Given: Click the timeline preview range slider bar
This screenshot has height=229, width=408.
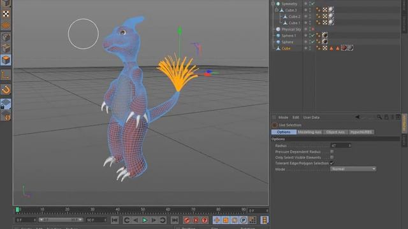Looking at the screenshot, I should [61, 220].
